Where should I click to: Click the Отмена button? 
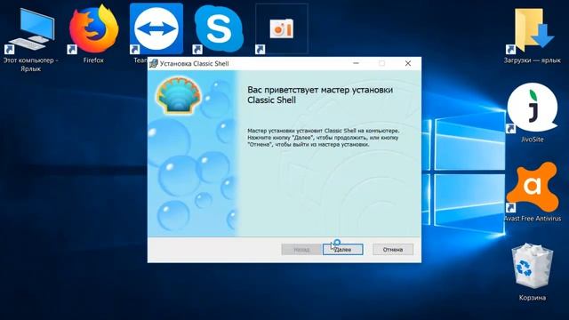[393, 250]
